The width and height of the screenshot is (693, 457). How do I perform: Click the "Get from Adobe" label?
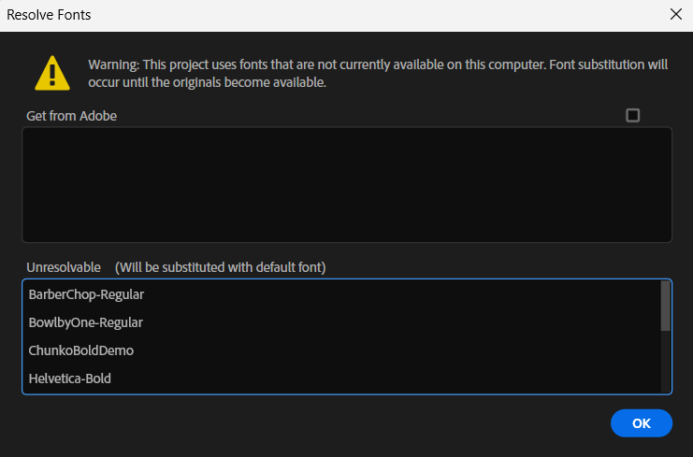click(x=72, y=116)
